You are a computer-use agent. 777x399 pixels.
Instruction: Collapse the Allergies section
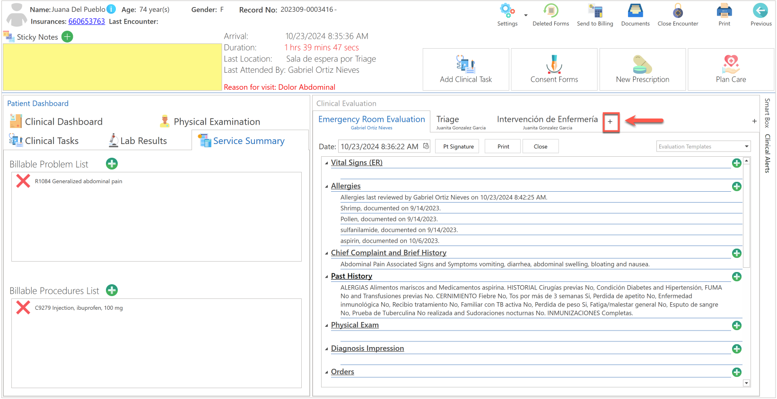point(326,187)
